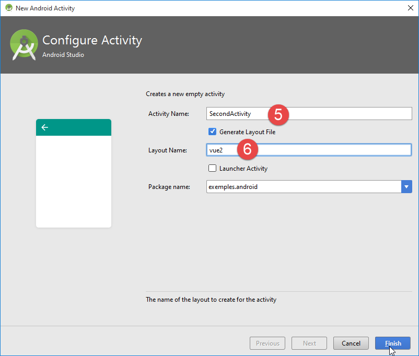Click the small Android icon in title bar

pyautogui.click(x=8, y=8)
